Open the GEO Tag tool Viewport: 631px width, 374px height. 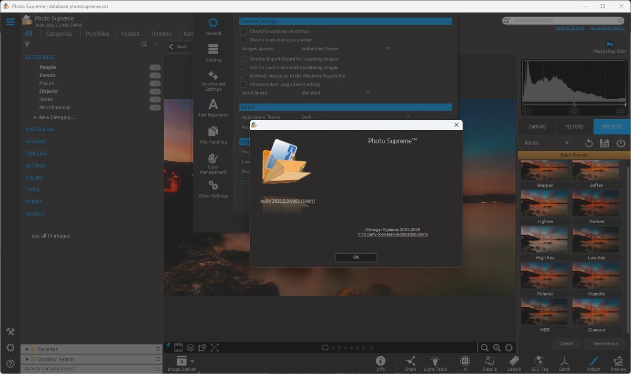point(540,363)
